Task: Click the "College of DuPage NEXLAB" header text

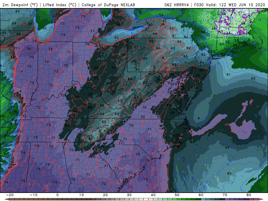Action: click(x=108, y=5)
